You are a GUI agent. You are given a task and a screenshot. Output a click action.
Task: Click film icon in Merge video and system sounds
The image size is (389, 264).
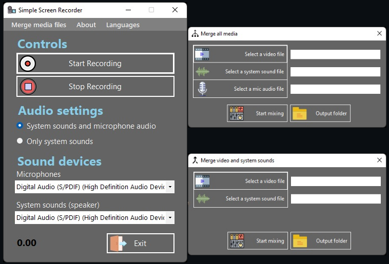[202, 181]
